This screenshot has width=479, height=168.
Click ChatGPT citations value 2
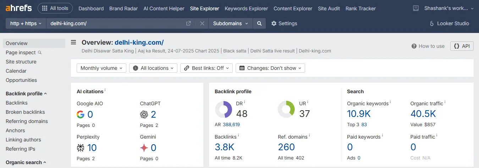(154, 114)
